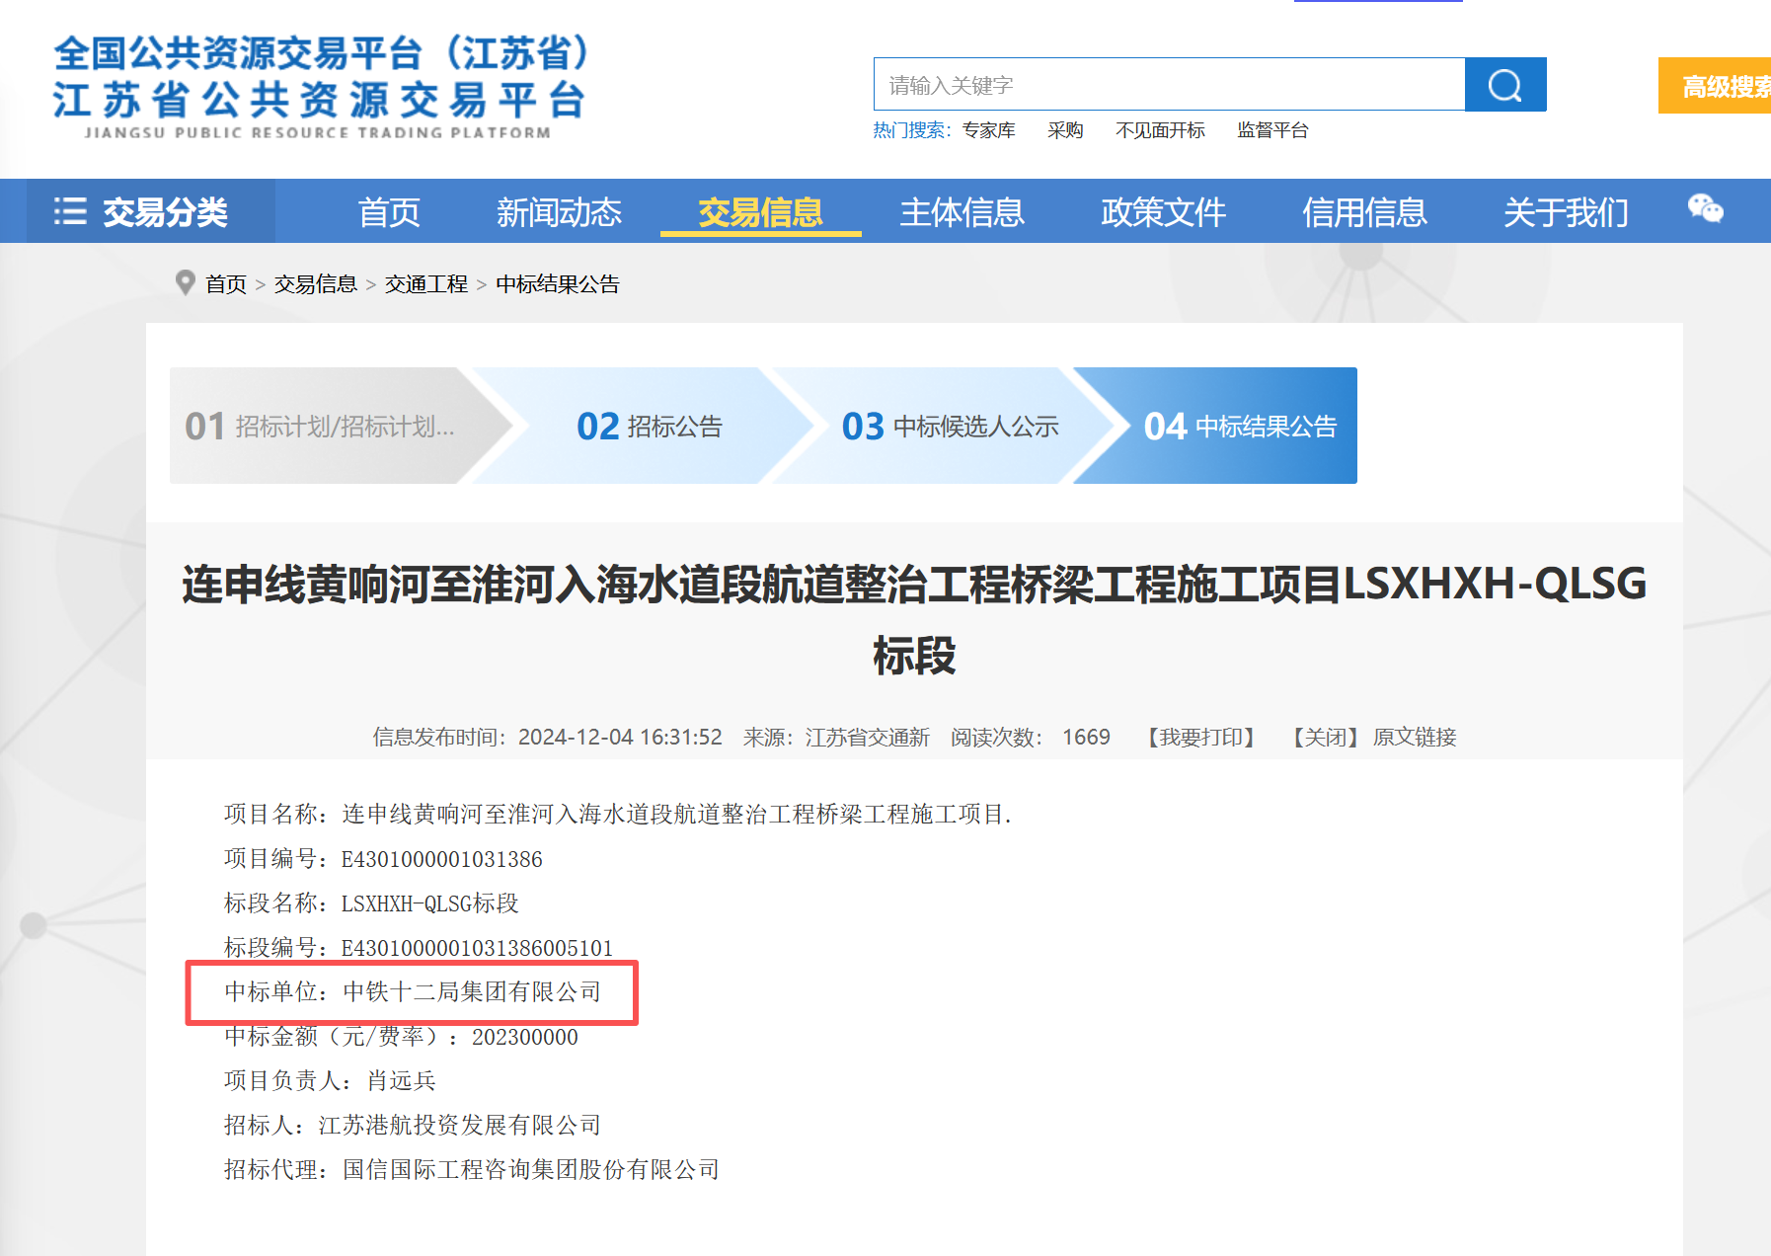
Task: Switch to step 02 招标公告
Action: pyautogui.click(x=650, y=427)
